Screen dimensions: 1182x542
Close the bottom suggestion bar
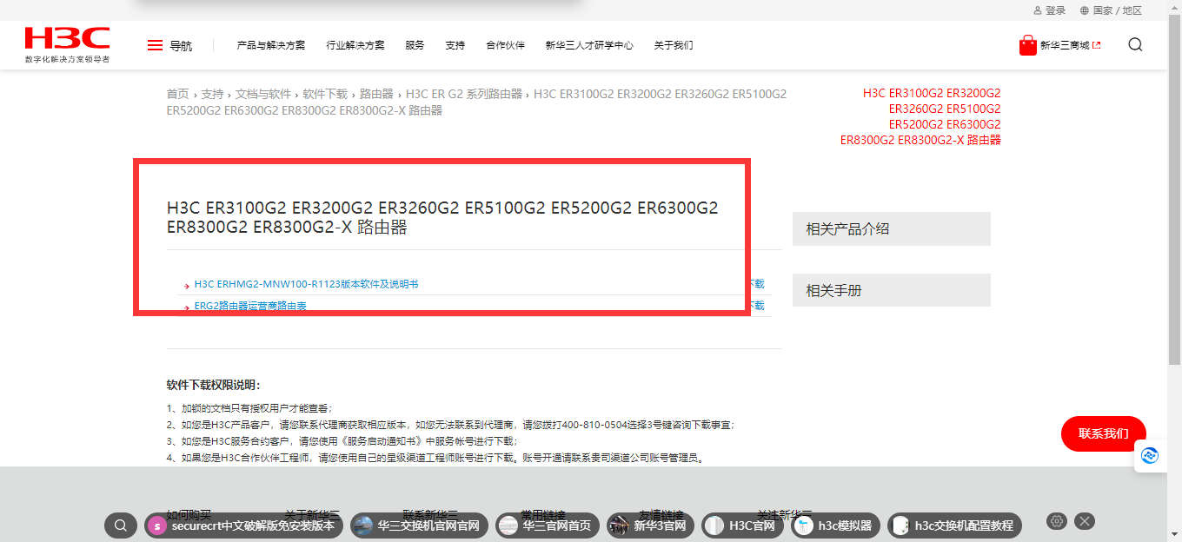(x=1085, y=521)
